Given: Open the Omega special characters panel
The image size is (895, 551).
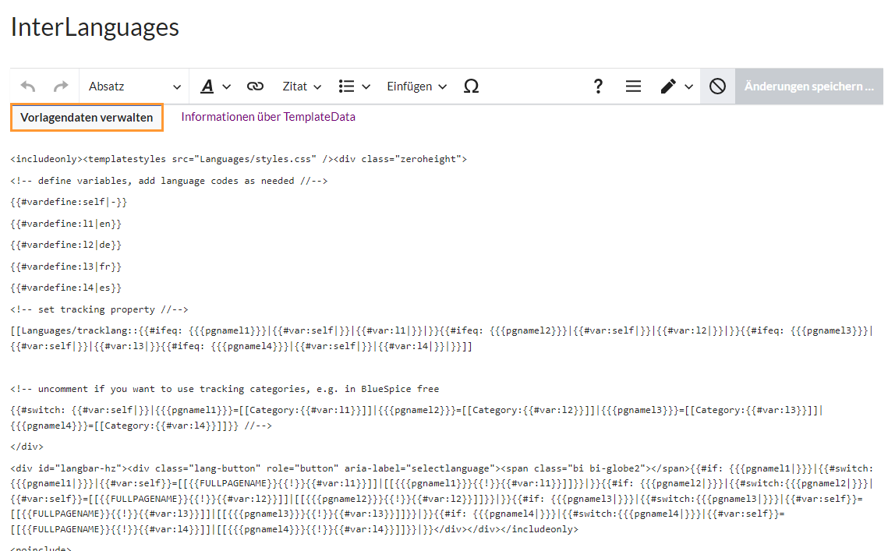Looking at the screenshot, I should point(471,87).
